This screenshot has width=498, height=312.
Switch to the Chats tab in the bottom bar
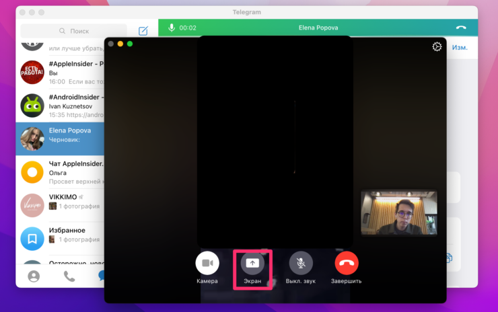(x=101, y=276)
